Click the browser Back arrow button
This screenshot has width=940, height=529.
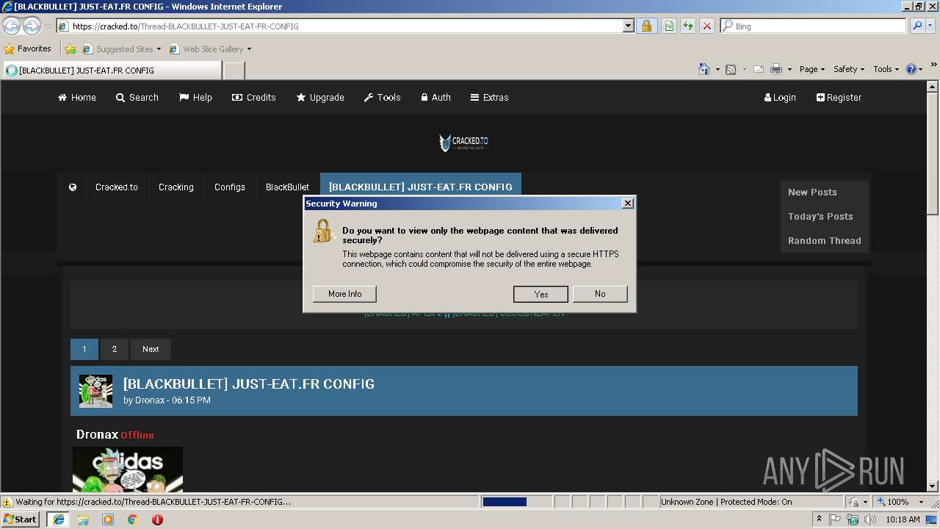(x=11, y=26)
